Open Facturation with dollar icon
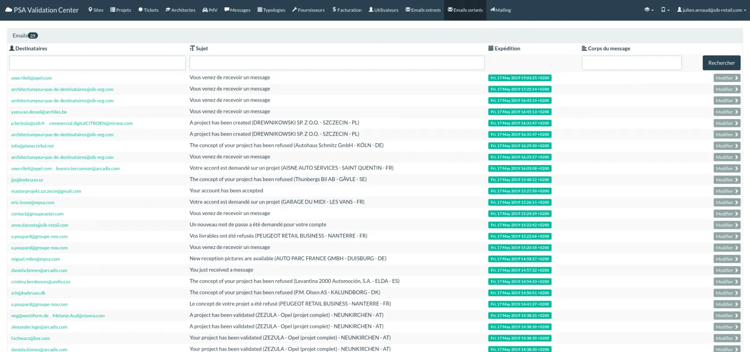Screen dimensions: 750x352 (x=347, y=10)
